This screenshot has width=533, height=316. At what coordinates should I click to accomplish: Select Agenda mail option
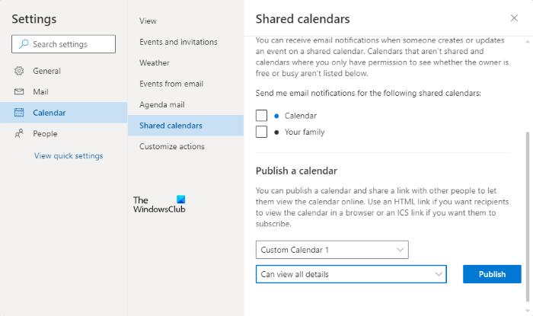162,104
